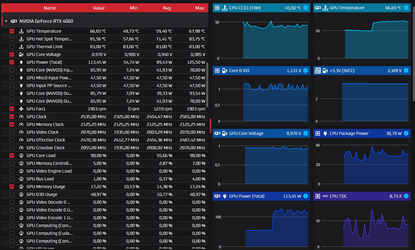Image resolution: width=415 pixels, height=250 pixels.
Task: Click the GPU Fan1 fan icon
Action: [21, 109]
